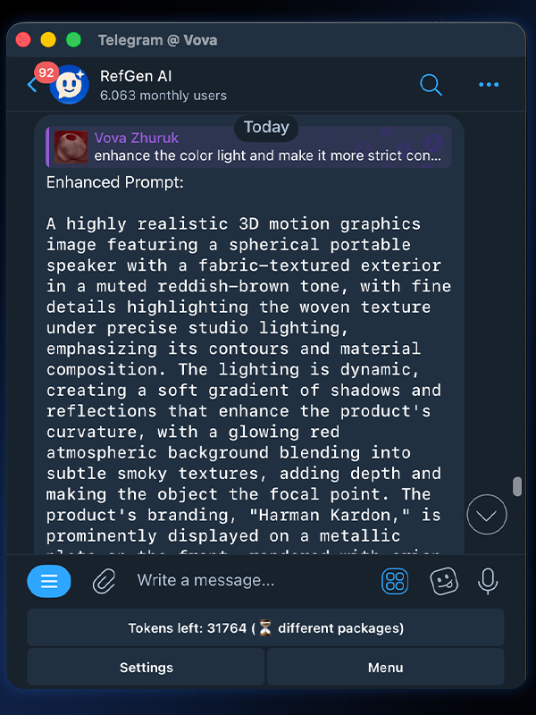Search within the RefGen AI chat
The image size is (536, 715).
431,85
